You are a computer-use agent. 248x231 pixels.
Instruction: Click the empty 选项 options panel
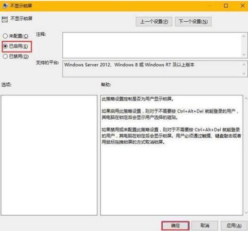coord(49,155)
